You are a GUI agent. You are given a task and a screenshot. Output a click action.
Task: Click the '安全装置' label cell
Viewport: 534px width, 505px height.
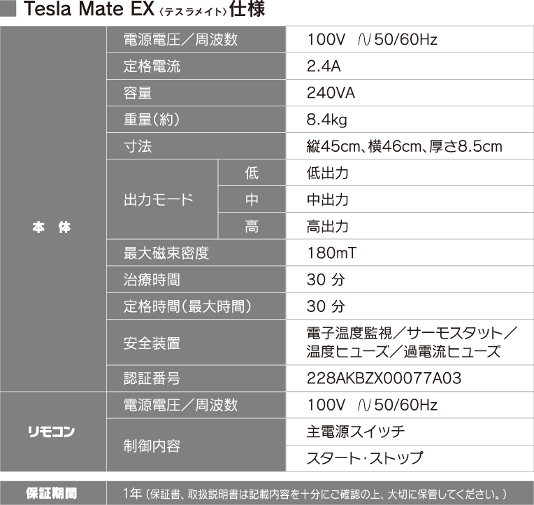(196, 343)
